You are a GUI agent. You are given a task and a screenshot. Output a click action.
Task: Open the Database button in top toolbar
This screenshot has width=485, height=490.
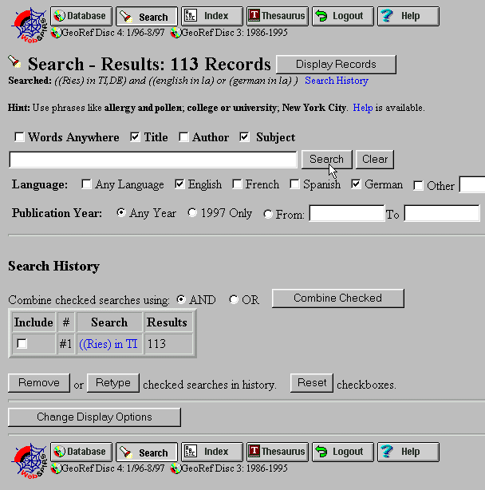click(81, 16)
